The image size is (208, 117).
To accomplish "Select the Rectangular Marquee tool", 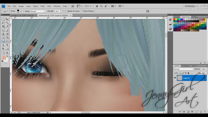I will [3, 19].
